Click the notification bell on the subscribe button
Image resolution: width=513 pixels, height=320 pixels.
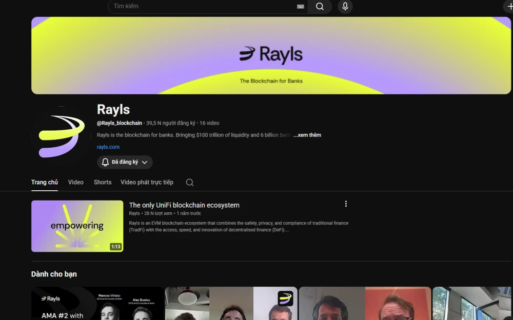[106, 162]
